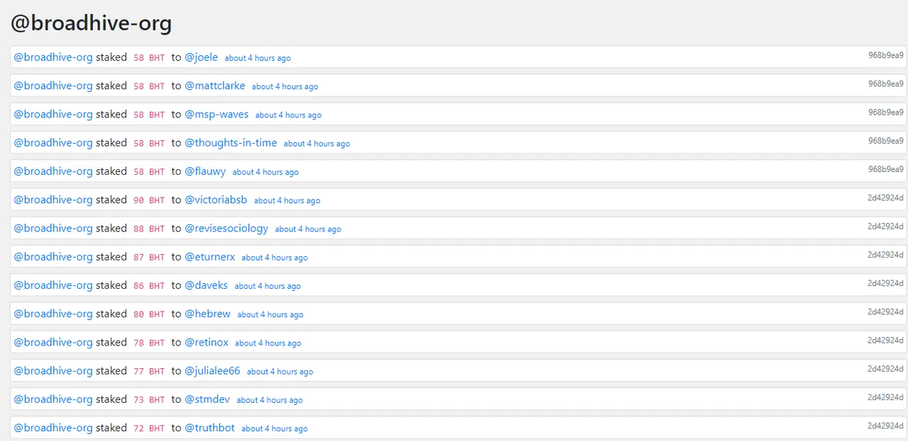Image resolution: width=908 pixels, height=441 pixels.
Task: Click timestamp 'about 4 hours ago' in mattclarke row
Action: pos(285,86)
